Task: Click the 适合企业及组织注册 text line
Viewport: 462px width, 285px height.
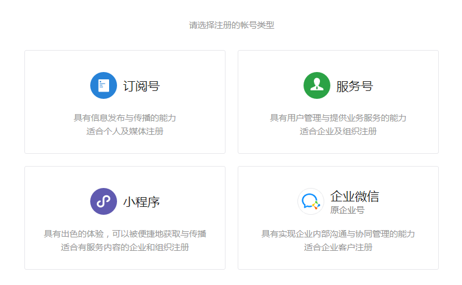Action: (338, 131)
